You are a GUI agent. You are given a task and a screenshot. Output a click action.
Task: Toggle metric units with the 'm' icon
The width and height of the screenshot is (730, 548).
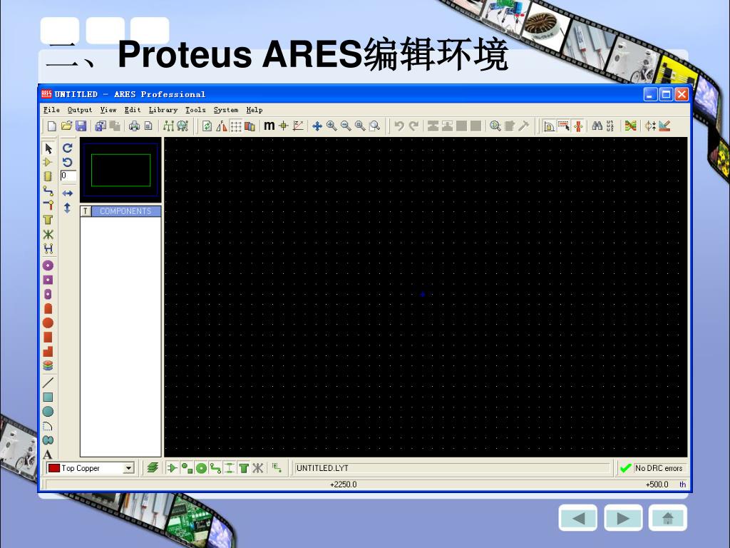coord(269,126)
